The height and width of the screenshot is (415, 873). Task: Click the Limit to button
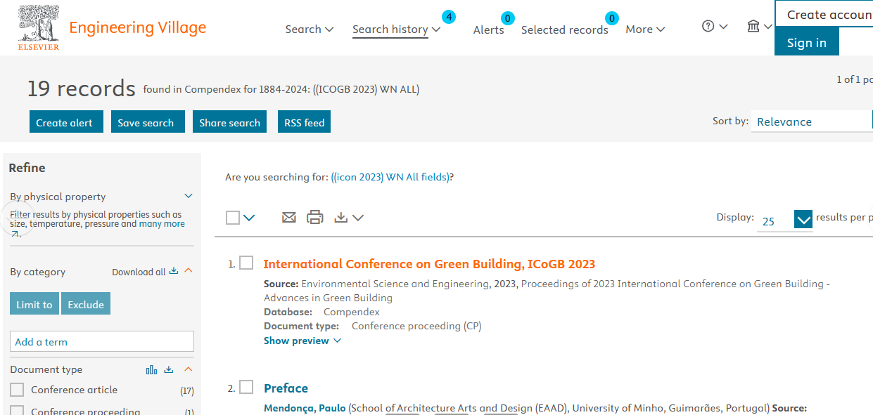pos(34,303)
